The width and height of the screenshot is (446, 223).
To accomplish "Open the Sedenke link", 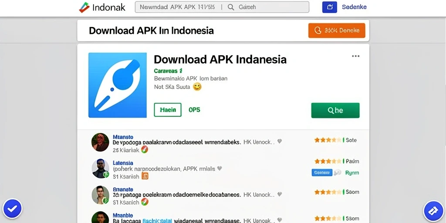I will pyautogui.click(x=354, y=7).
